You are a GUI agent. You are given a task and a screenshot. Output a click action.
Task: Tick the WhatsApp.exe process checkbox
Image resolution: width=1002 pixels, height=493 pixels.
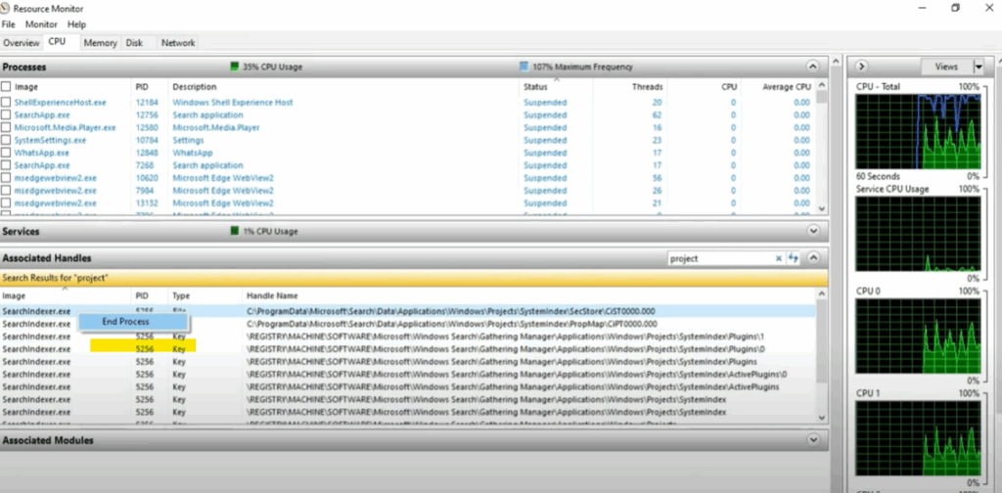[x=7, y=153]
